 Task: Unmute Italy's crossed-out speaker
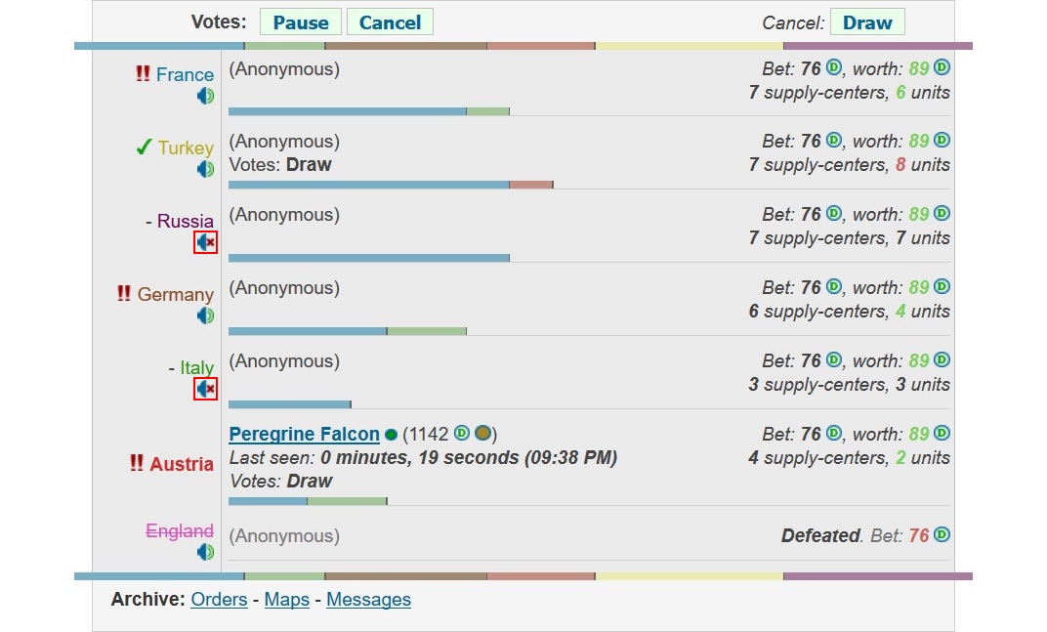click(x=205, y=388)
